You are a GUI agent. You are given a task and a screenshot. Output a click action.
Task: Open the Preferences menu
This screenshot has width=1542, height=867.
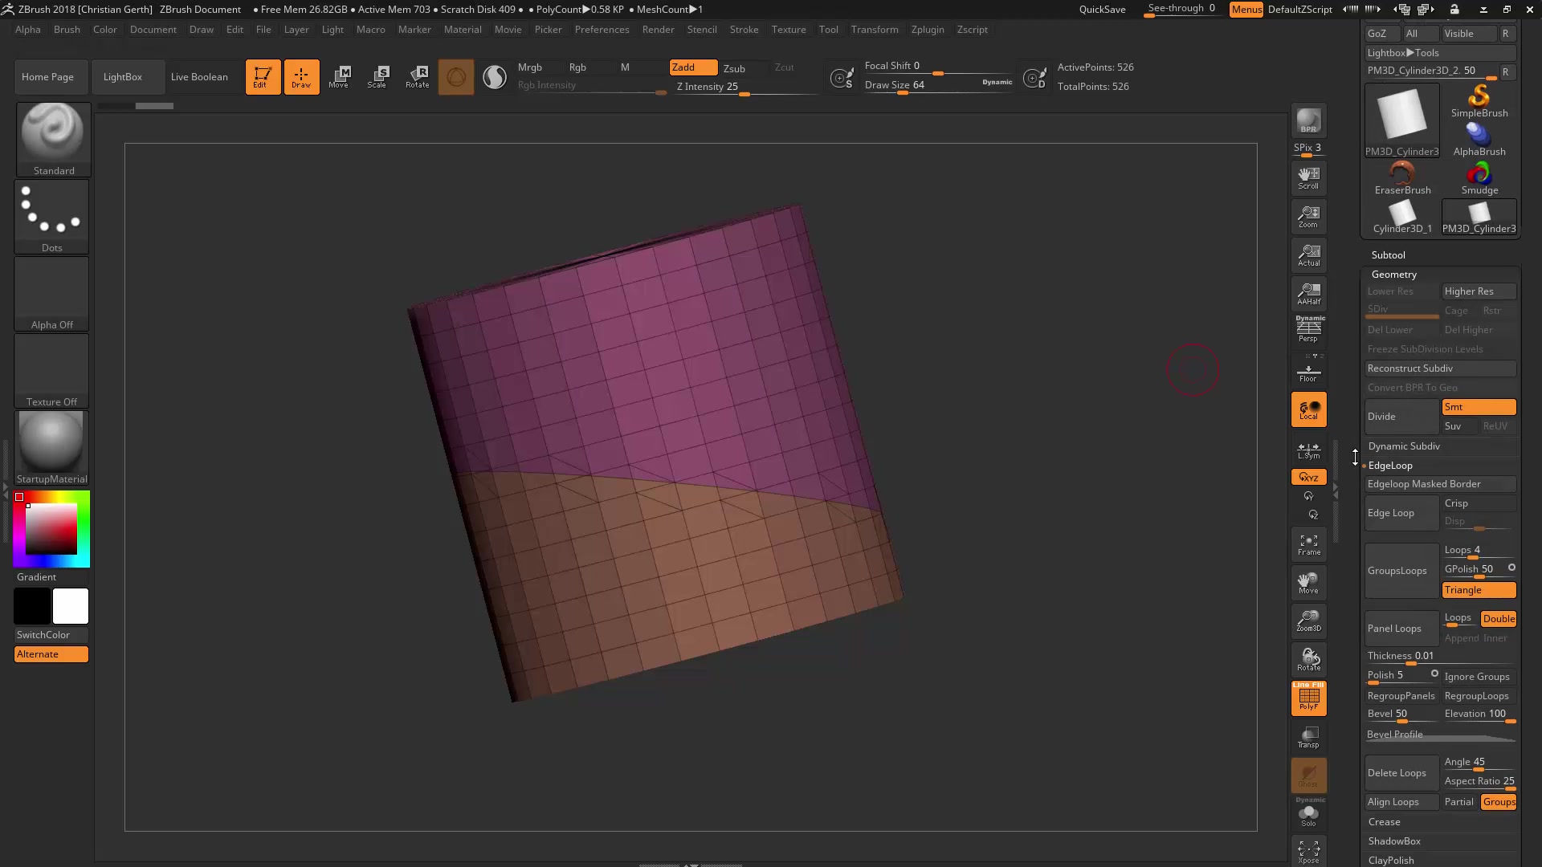(x=602, y=30)
